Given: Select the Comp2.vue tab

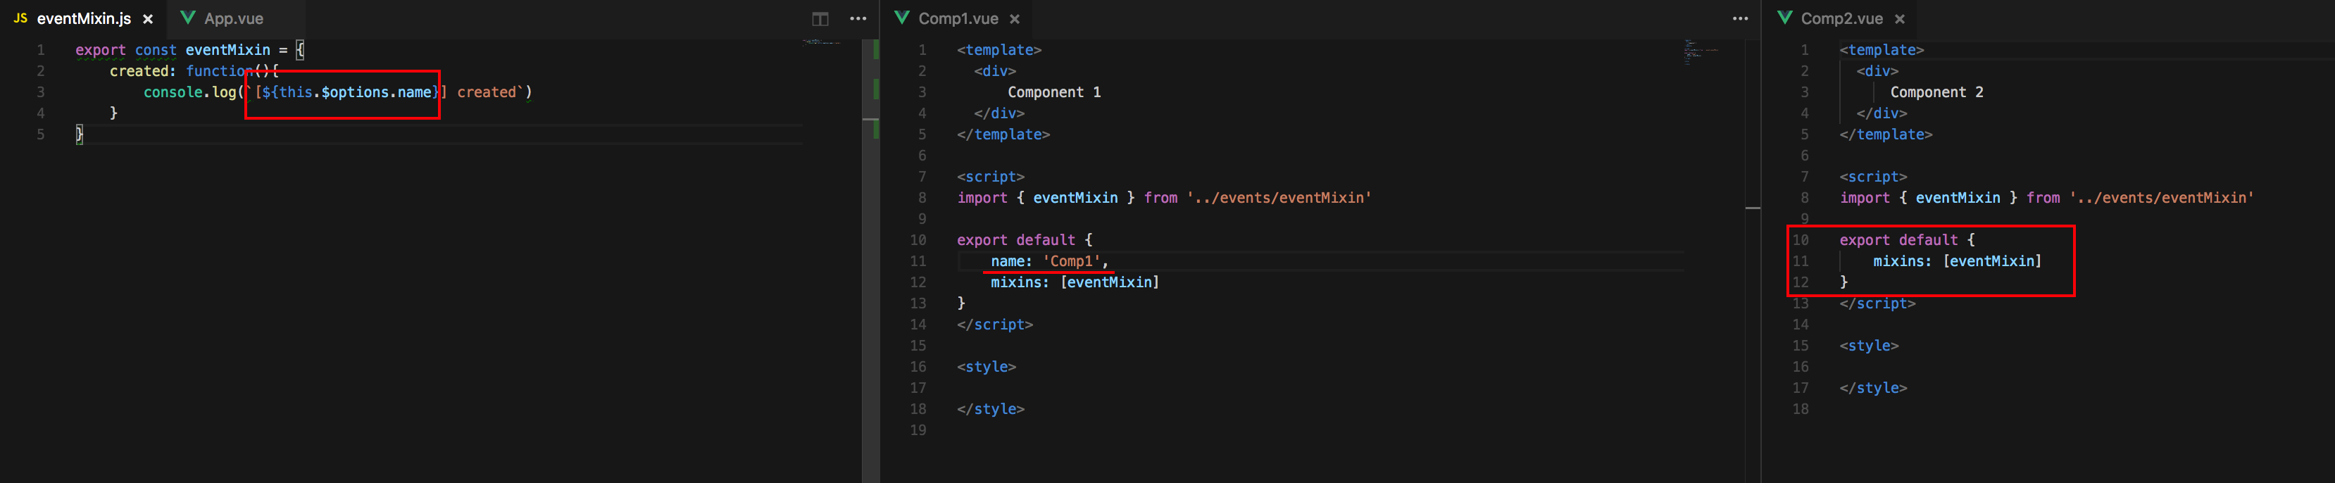Looking at the screenshot, I should [x=1841, y=18].
